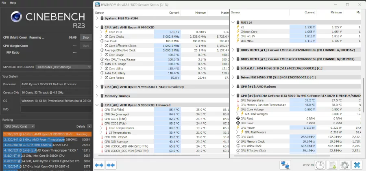Click lightning icon beside Core VIDs
This screenshot has height=171, width=366.
pyautogui.click(x=106, y=32)
